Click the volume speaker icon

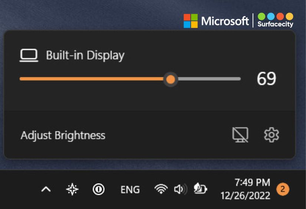point(180,190)
